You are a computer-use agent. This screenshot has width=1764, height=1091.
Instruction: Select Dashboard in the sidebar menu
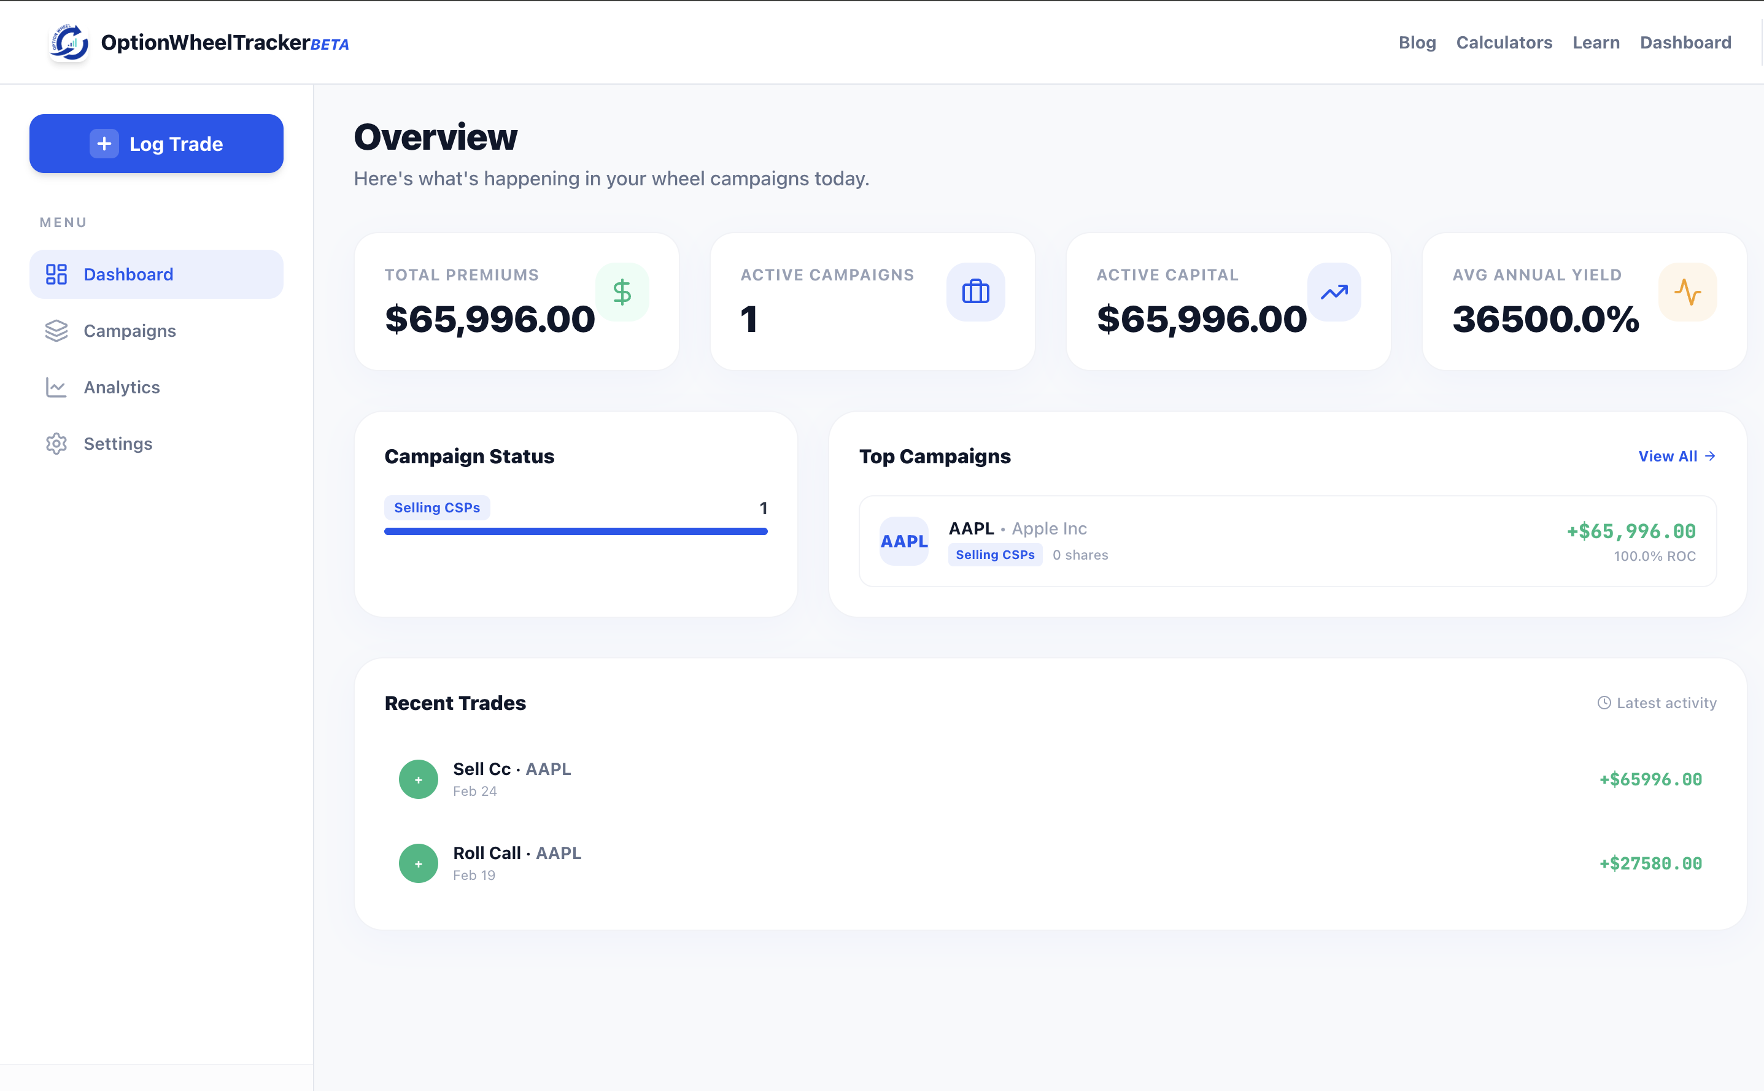pyautogui.click(x=128, y=275)
